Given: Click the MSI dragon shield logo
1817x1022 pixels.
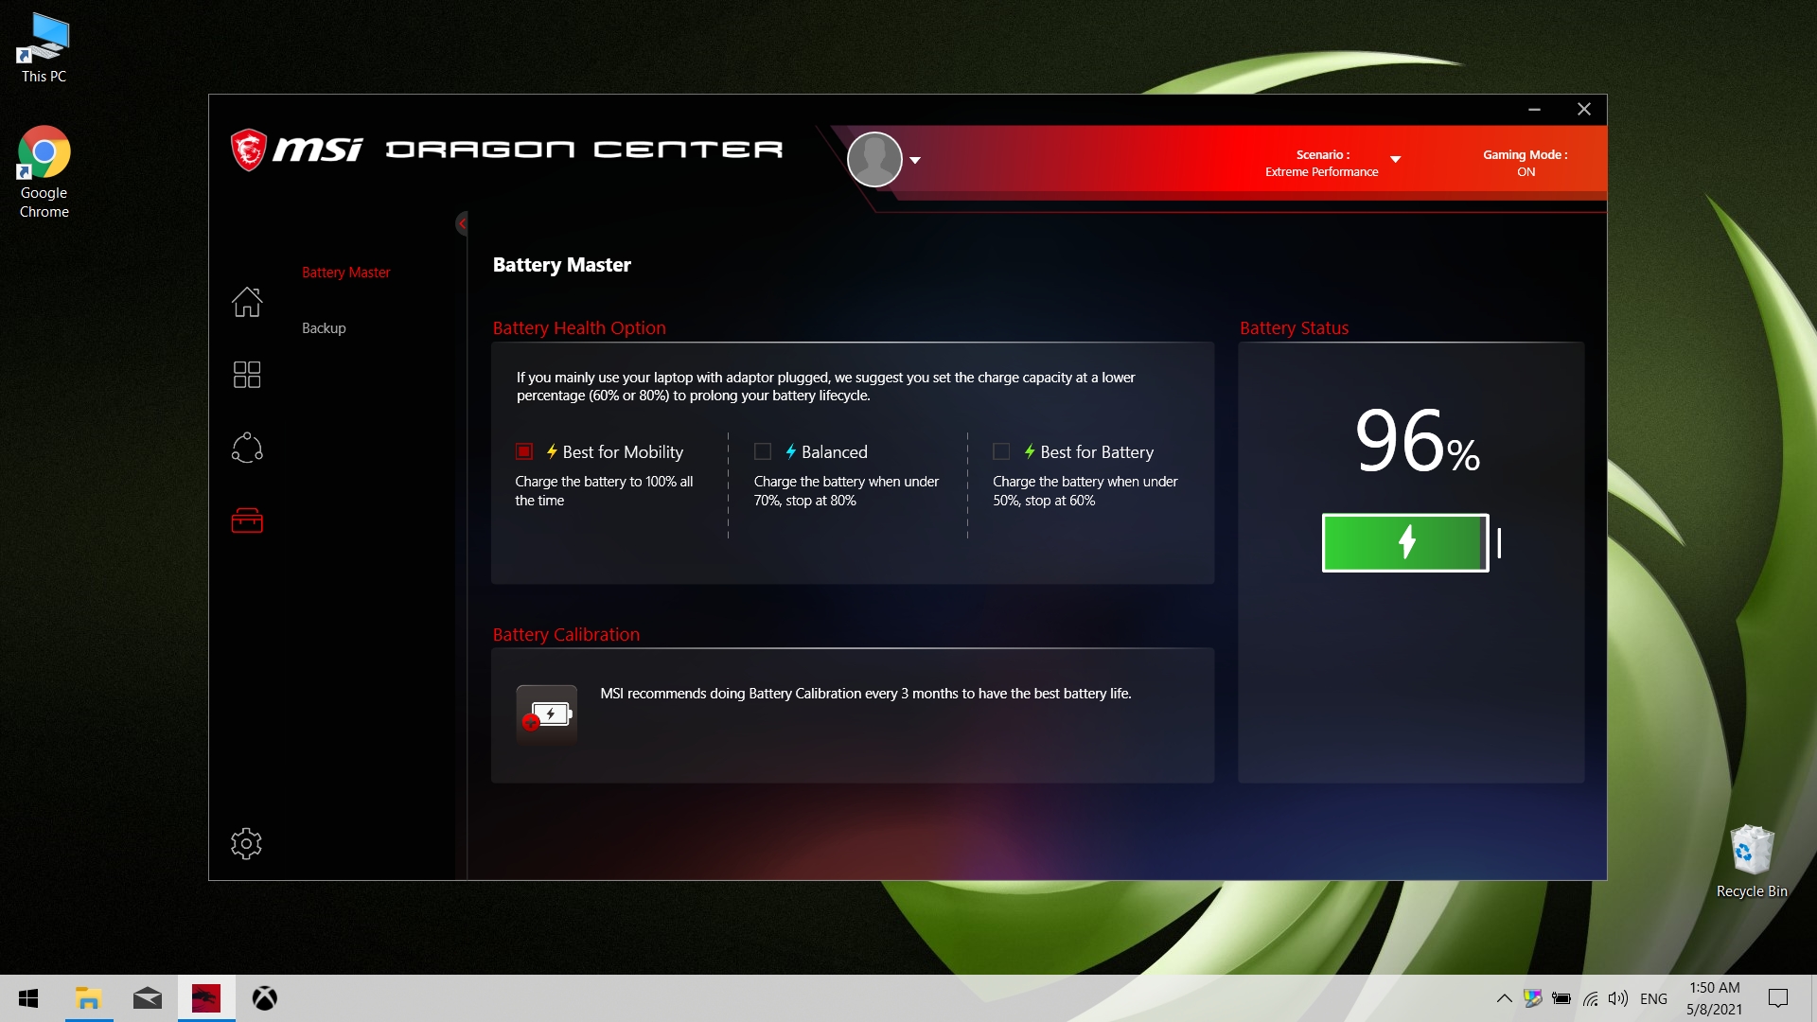Looking at the screenshot, I should 249,150.
